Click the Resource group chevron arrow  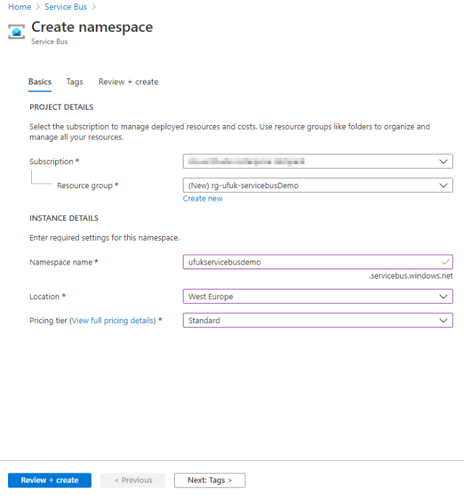pyautogui.click(x=443, y=186)
